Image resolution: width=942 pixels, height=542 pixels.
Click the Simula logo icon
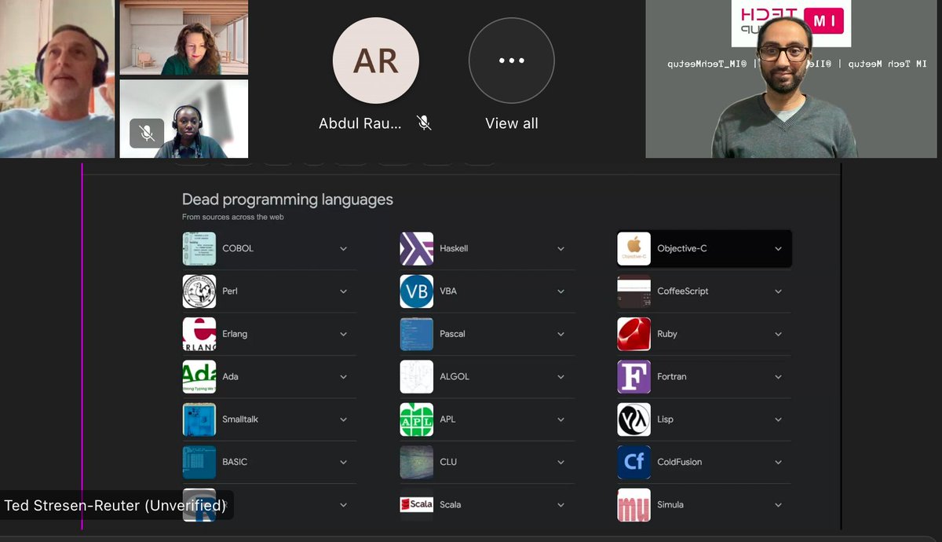(x=634, y=504)
